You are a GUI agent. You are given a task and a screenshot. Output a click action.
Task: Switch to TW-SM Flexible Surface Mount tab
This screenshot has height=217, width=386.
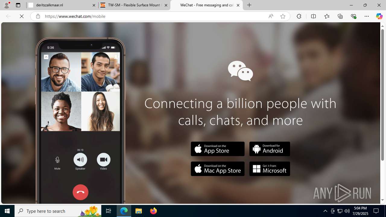[134, 5]
